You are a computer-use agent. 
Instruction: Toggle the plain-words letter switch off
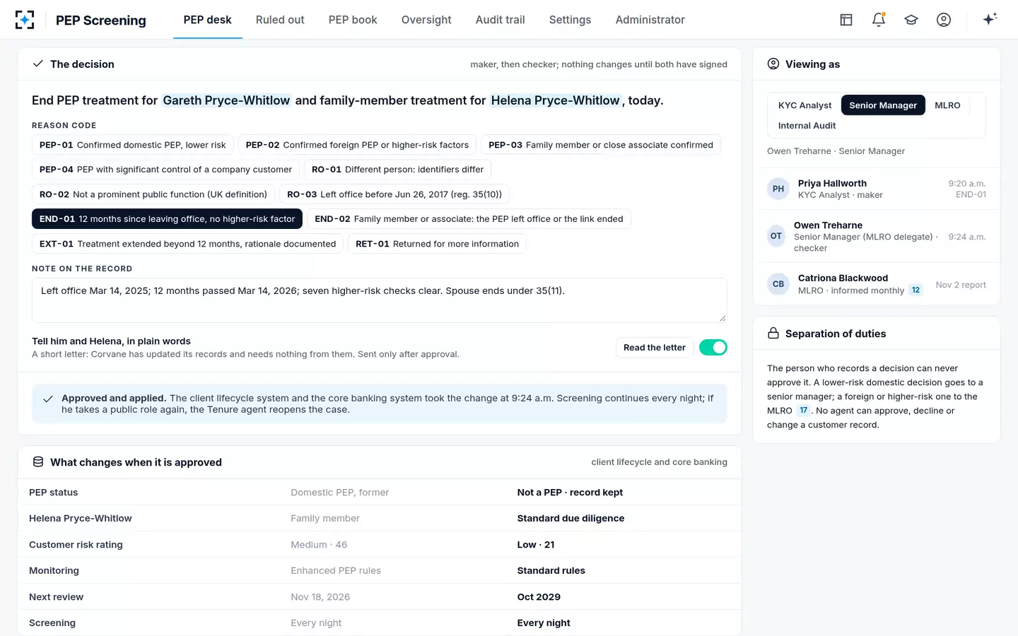pyautogui.click(x=713, y=347)
